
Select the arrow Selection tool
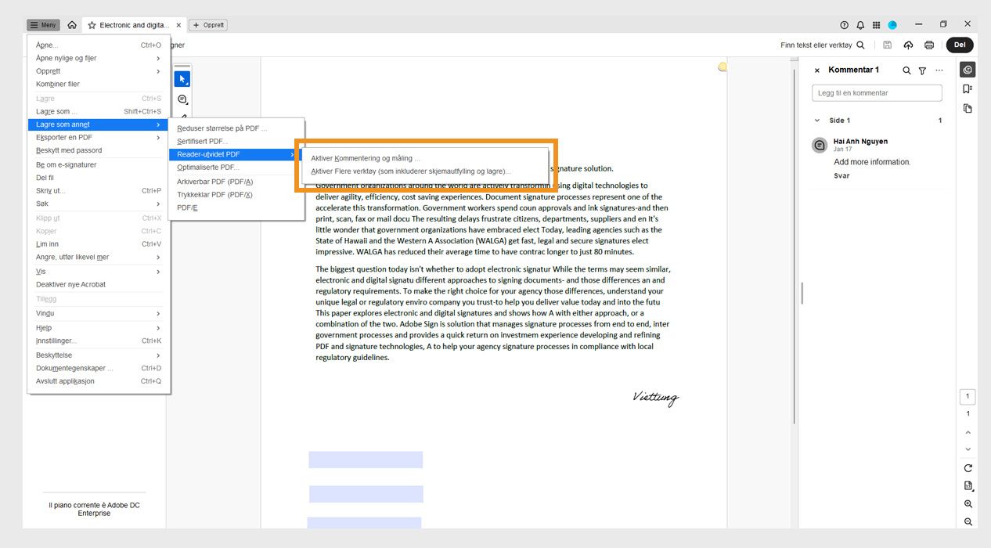tap(182, 78)
